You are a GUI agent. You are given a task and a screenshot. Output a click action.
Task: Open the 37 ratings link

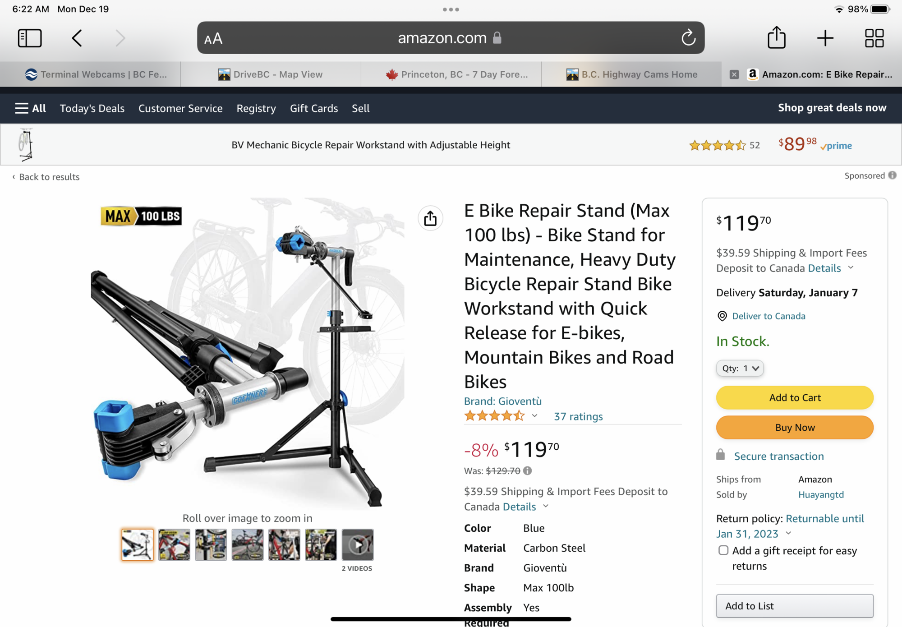pos(578,416)
